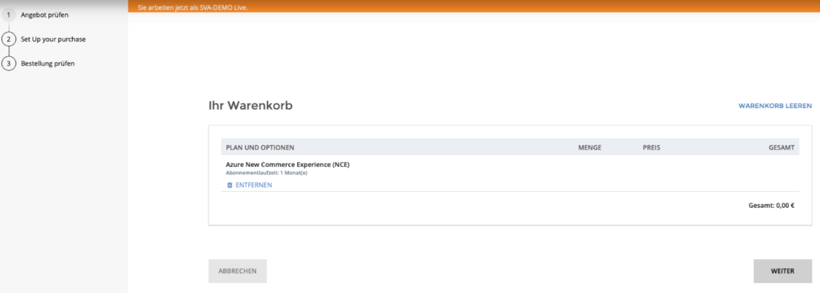Viewport: 820px width, 293px height.
Task: Click the MENGE column header
Action: click(x=590, y=147)
